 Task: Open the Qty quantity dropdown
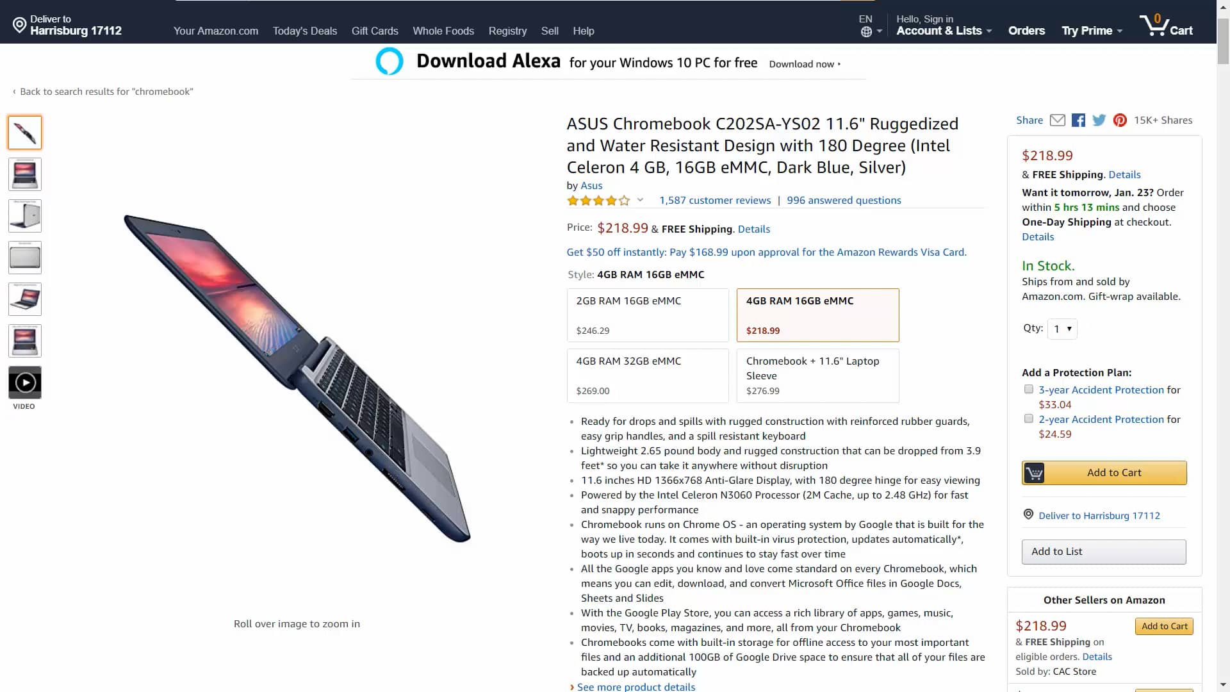click(x=1062, y=329)
